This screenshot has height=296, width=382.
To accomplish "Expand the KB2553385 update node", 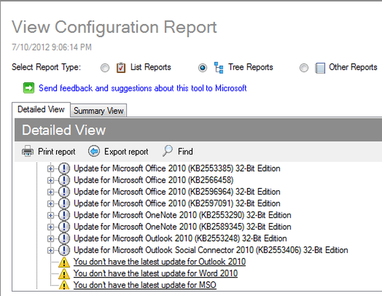I will point(50,169).
